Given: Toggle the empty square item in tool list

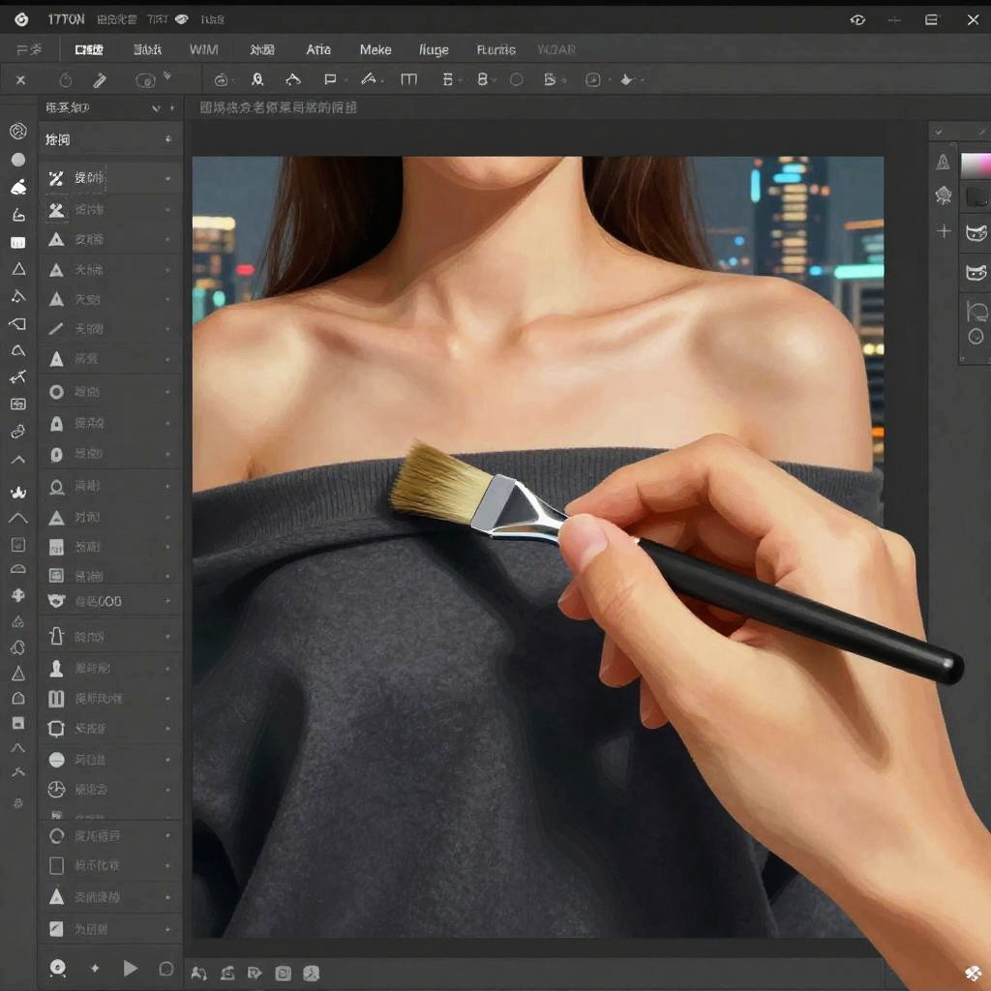Looking at the screenshot, I should (x=56, y=865).
